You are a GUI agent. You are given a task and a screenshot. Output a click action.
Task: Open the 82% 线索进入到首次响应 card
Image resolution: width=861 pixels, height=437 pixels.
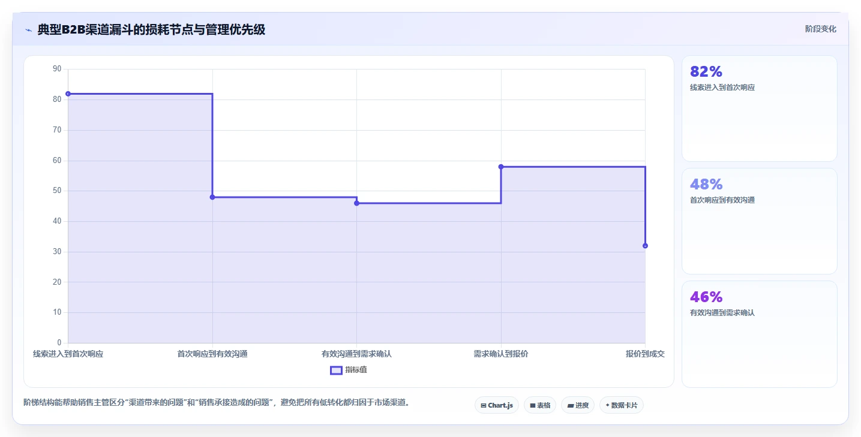(x=760, y=109)
